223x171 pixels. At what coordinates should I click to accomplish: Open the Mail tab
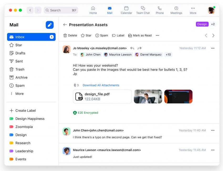click(x=110, y=10)
